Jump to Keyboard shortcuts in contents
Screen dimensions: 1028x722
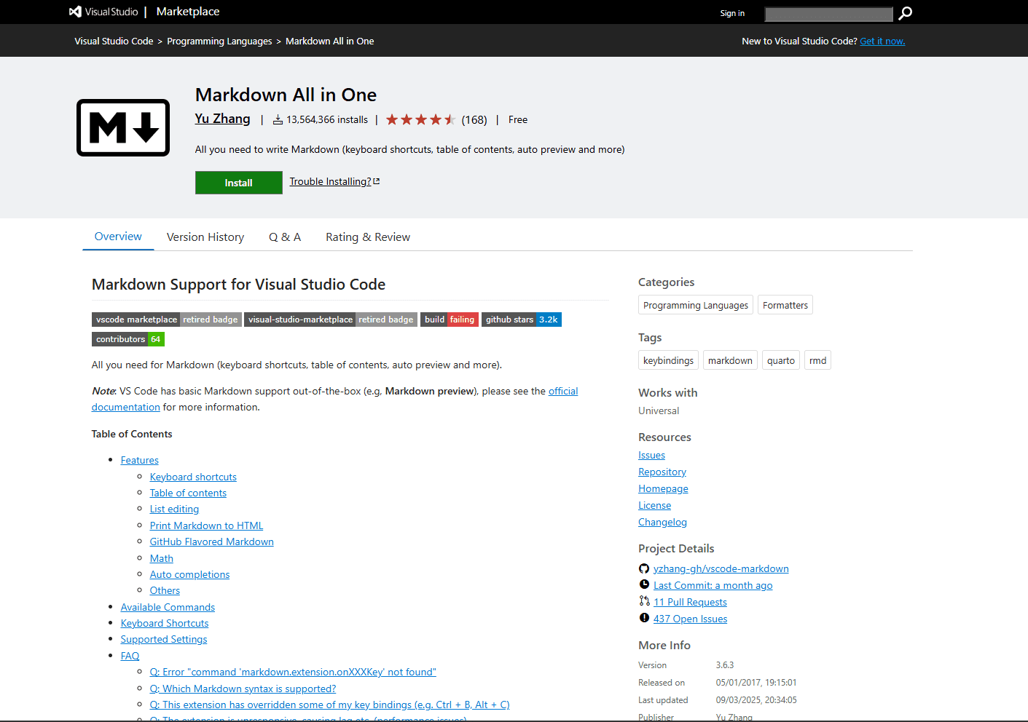193,477
